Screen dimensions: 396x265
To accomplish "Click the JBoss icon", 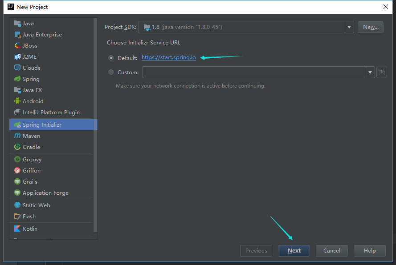I will [x=17, y=46].
